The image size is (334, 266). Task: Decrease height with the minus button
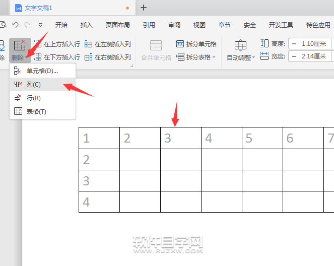(294, 44)
